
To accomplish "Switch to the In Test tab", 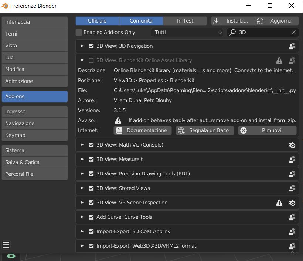I will (185, 21).
